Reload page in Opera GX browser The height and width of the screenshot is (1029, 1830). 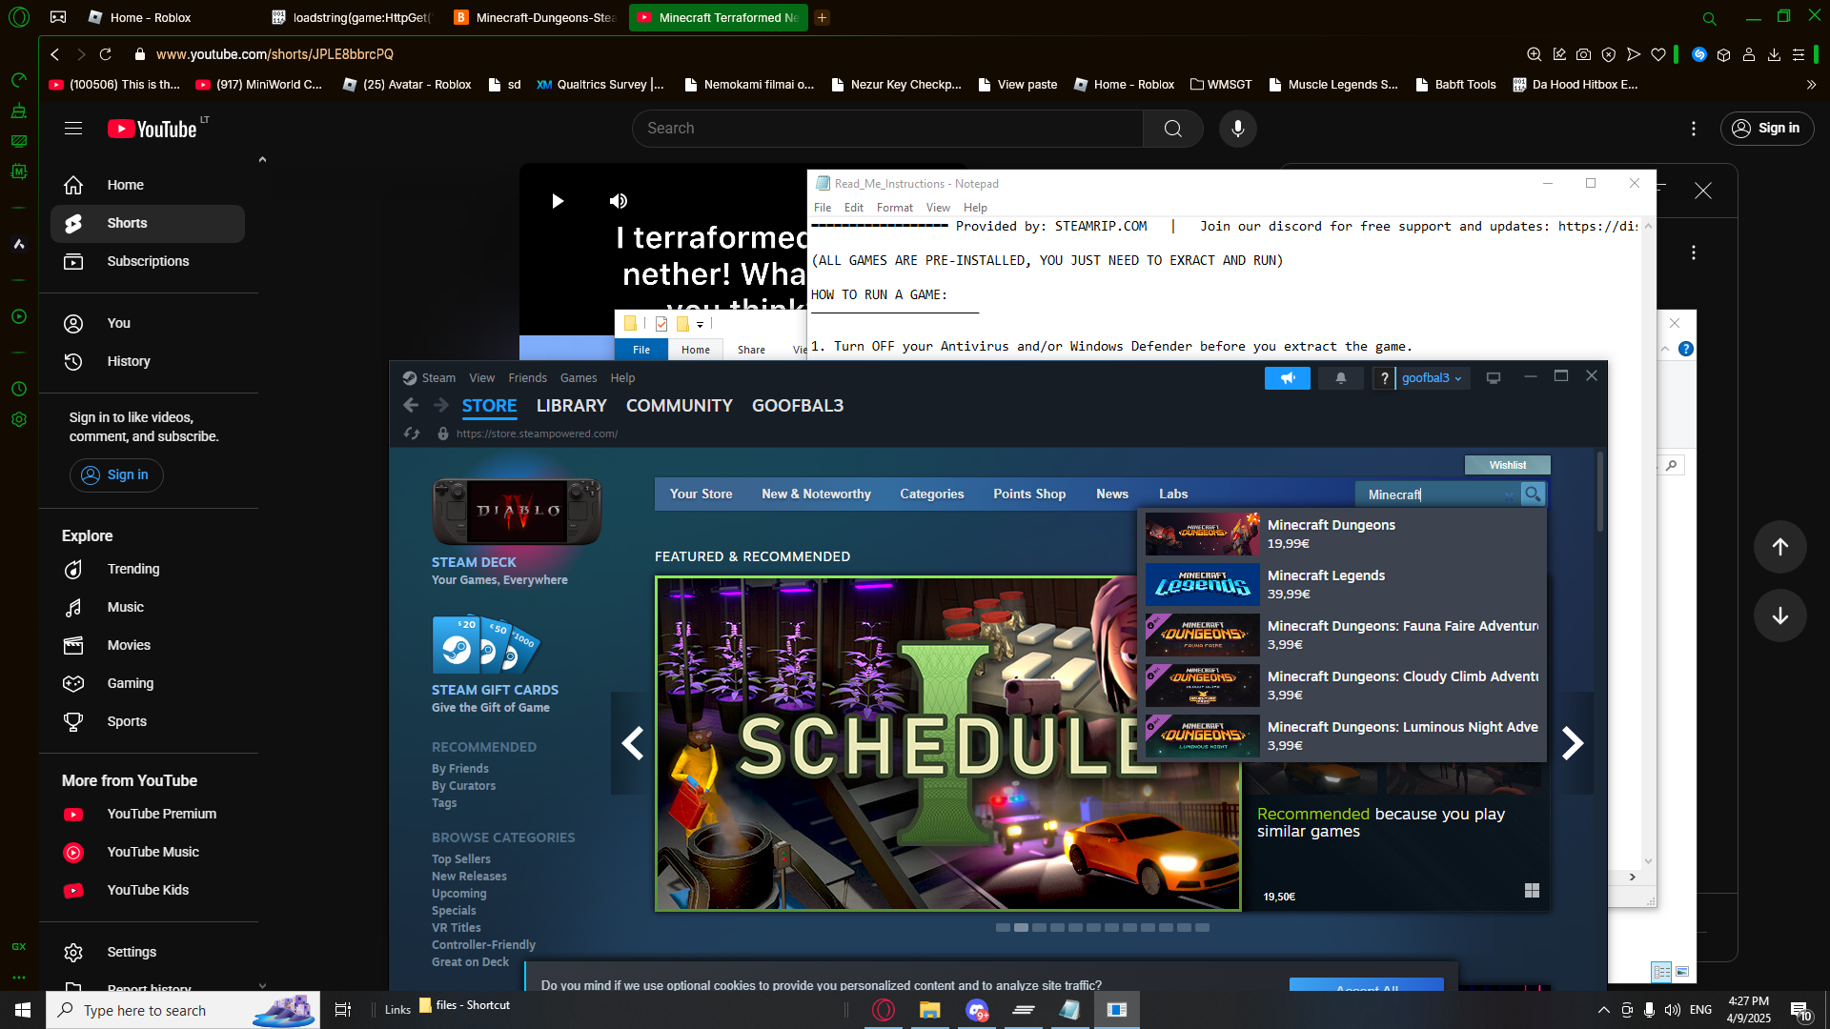[106, 54]
